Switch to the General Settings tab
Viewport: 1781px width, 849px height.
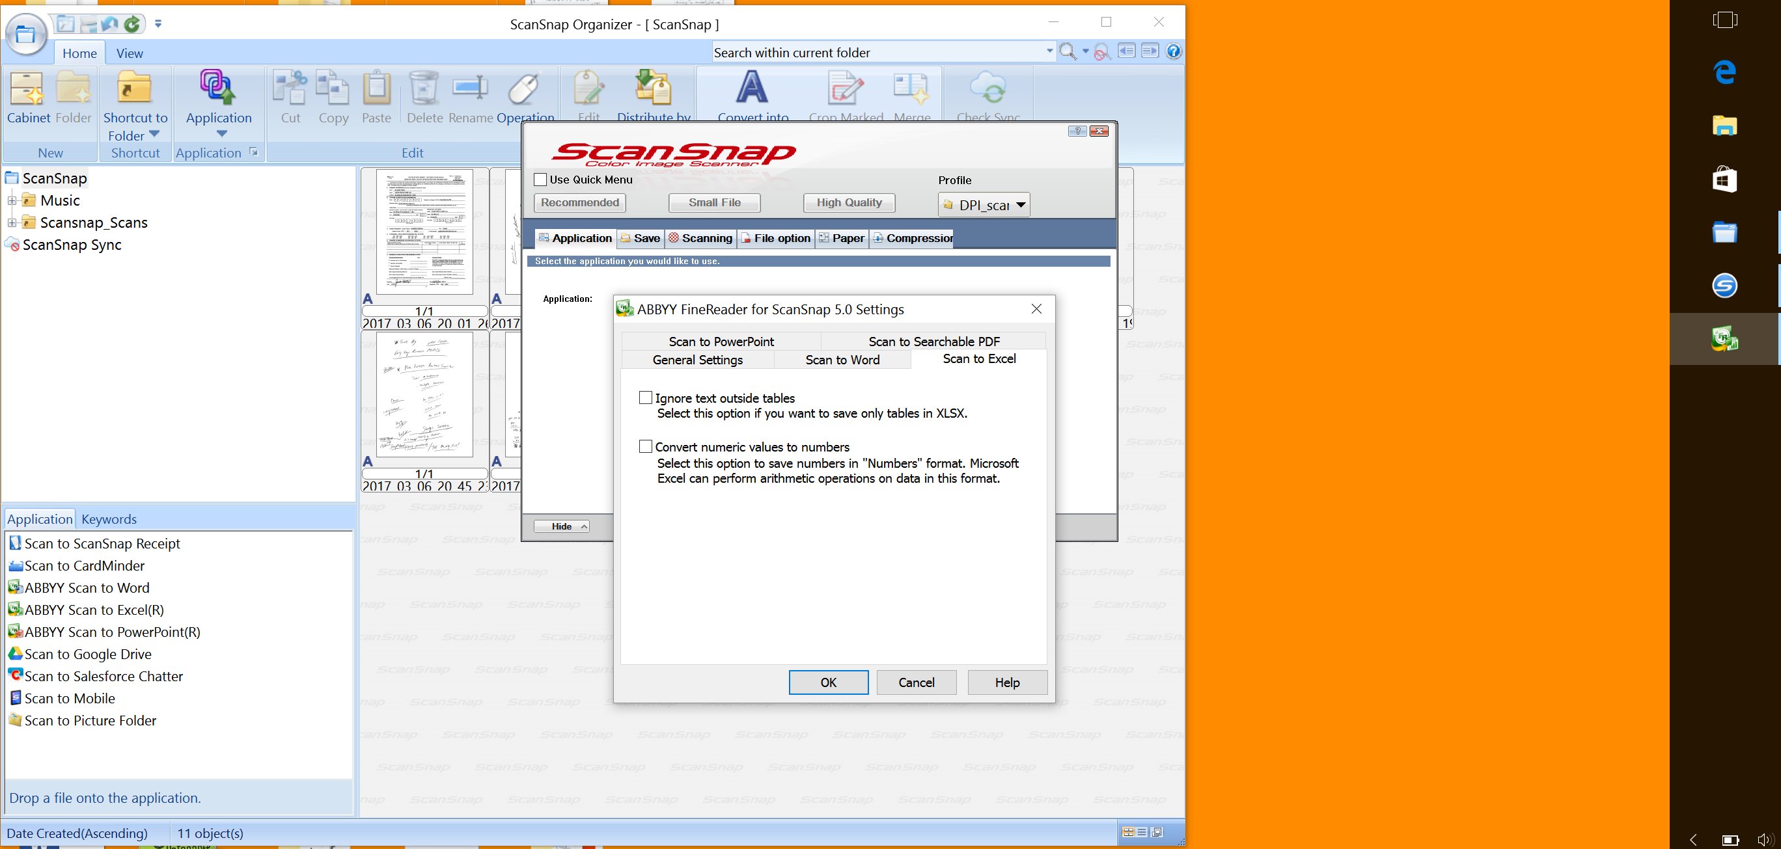point(698,360)
